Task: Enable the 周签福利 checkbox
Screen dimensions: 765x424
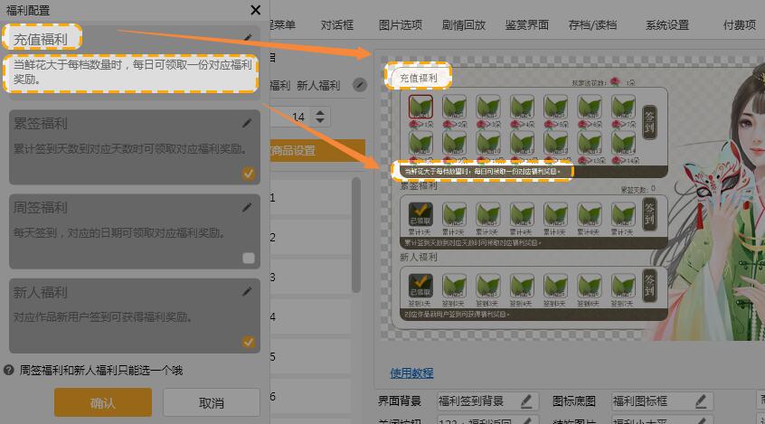Action: coord(249,259)
